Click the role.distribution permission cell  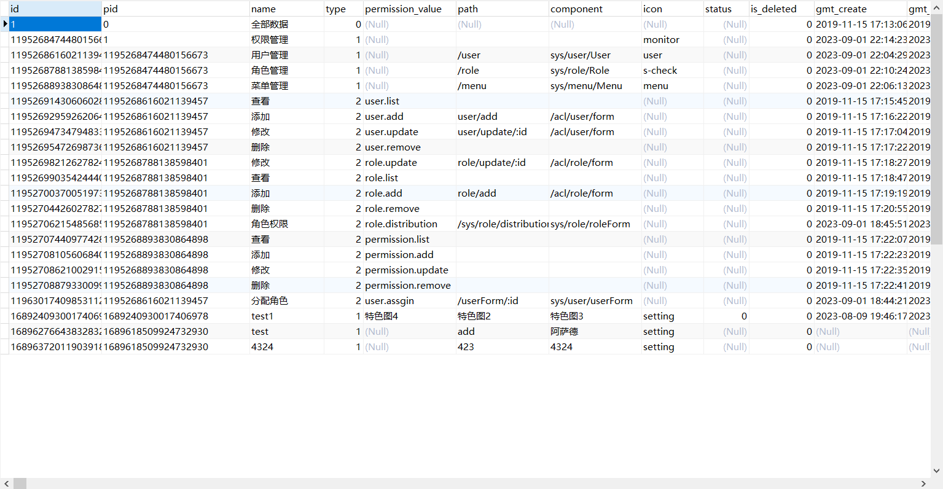[401, 224]
